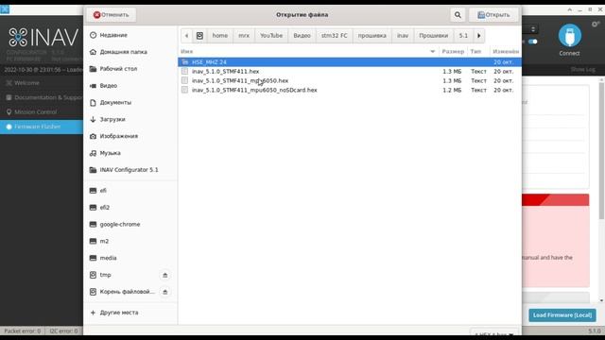Eject the tmp volume
The height and width of the screenshot is (340, 605).
click(x=165, y=275)
